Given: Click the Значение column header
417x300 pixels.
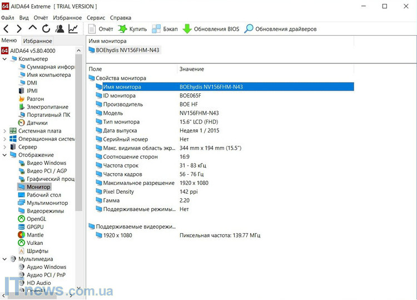Looking at the screenshot, I should 192,69.
